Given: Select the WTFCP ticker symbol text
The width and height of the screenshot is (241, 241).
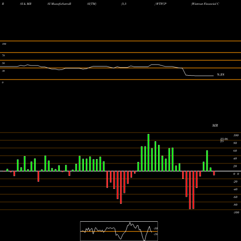Looking at the screenshot, I should (161, 4).
